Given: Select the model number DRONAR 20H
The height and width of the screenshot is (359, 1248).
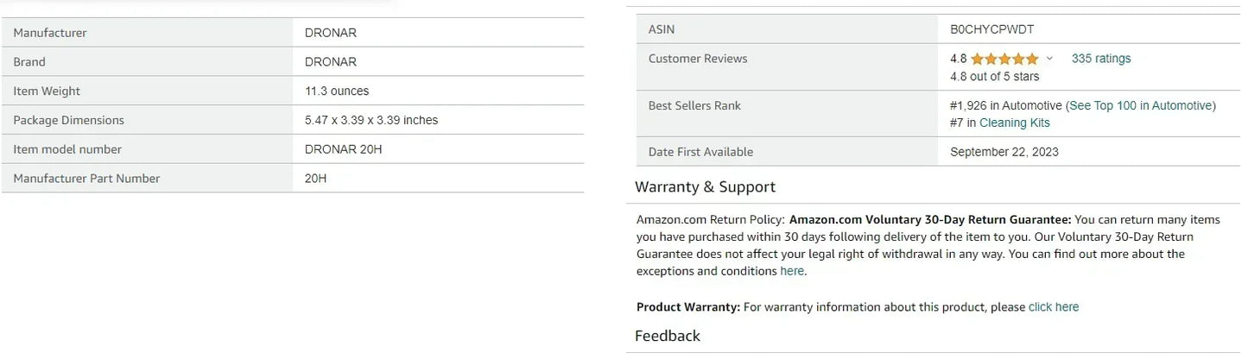Looking at the screenshot, I should (343, 149).
